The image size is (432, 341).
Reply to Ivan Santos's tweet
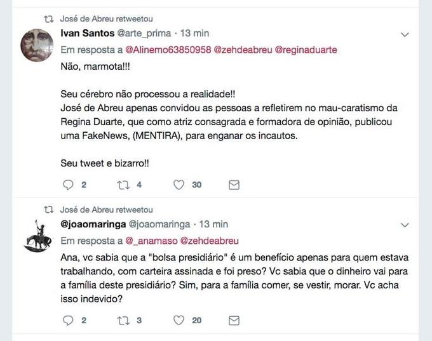[69, 185]
